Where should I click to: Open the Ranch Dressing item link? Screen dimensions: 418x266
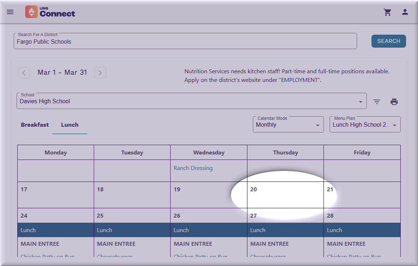point(193,168)
